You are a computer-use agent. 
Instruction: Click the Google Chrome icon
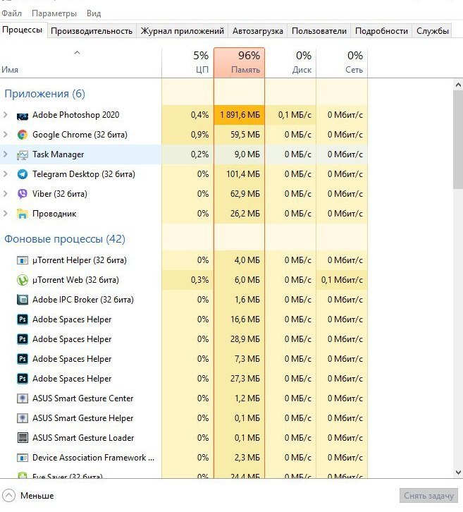point(22,135)
